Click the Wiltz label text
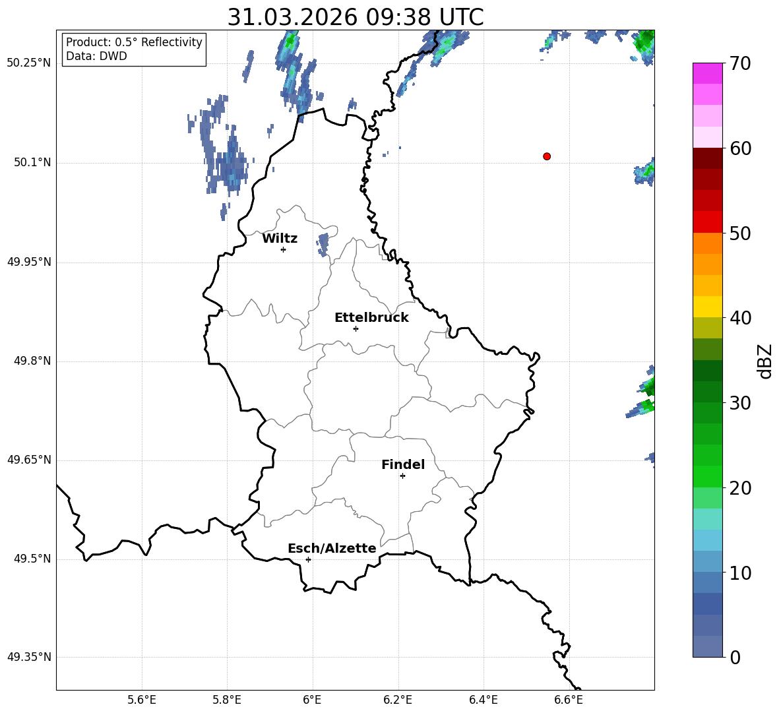Image resolution: width=781 pixels, height=713 pixels. pos(280,239)
